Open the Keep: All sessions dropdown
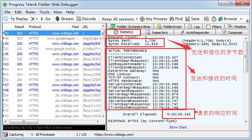The height and width of the screenshot is (140, 252). (x=120, y=19)
